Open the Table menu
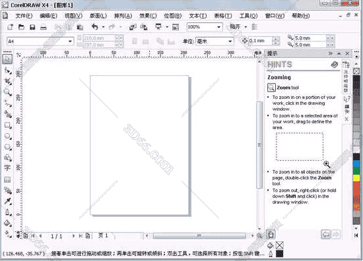 (x=222, y=16)
